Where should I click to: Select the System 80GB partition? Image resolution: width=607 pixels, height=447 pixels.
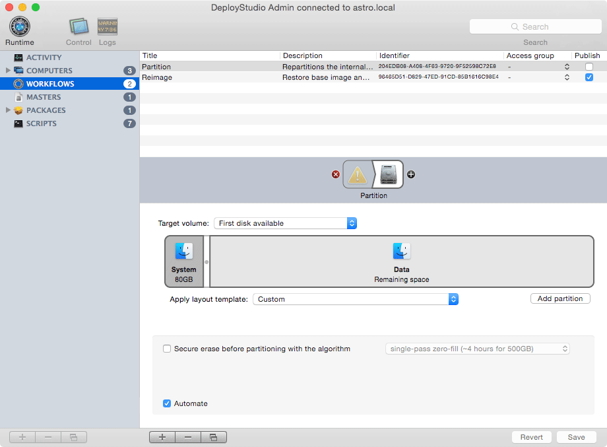point(184,261)
